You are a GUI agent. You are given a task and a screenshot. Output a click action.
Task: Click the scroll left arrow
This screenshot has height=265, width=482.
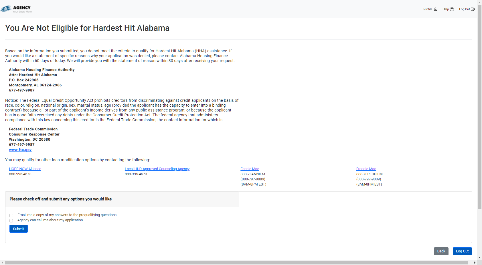click(2, 263)
